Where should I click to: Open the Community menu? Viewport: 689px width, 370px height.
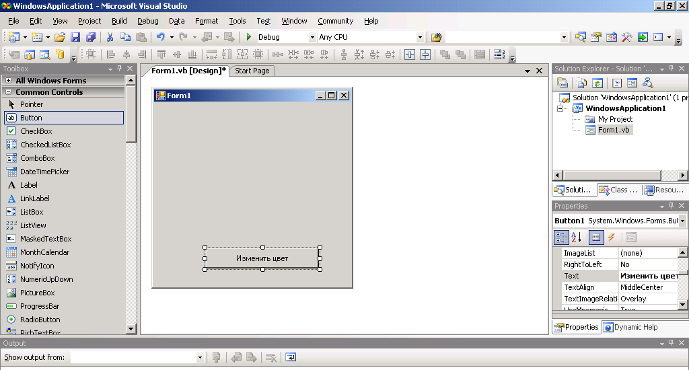335,21
